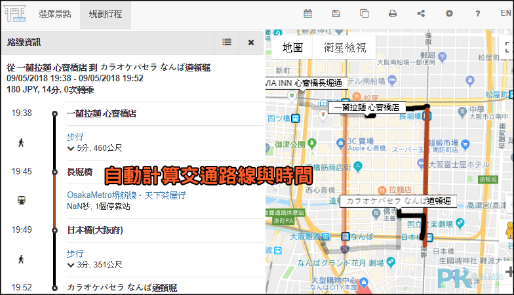
Task: Expand first 步行 5分 460公尺 details
Action: [x=71, y=148]
